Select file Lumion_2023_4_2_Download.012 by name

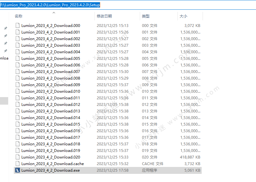tap(51, 105)
